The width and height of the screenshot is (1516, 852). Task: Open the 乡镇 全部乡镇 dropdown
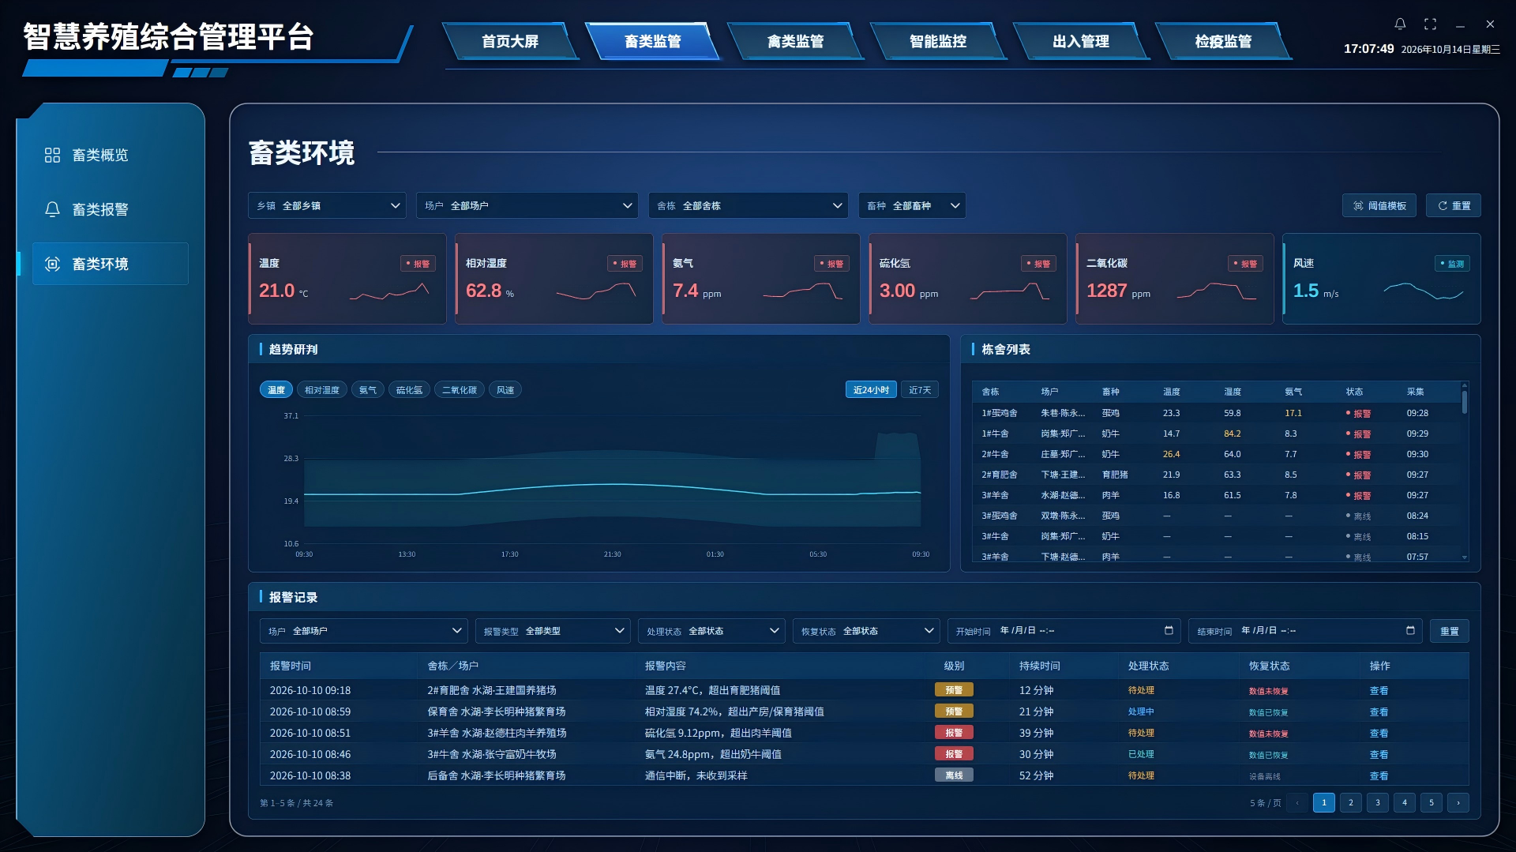pyautogui.click(x=327, y=205)
